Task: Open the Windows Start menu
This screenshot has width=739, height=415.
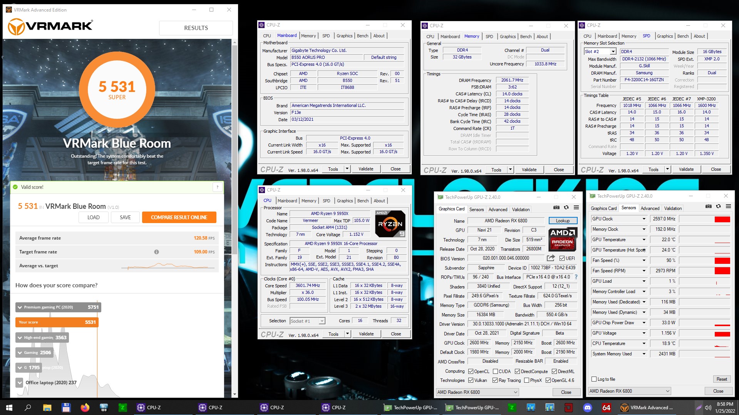Action: (x=9, y=408)
